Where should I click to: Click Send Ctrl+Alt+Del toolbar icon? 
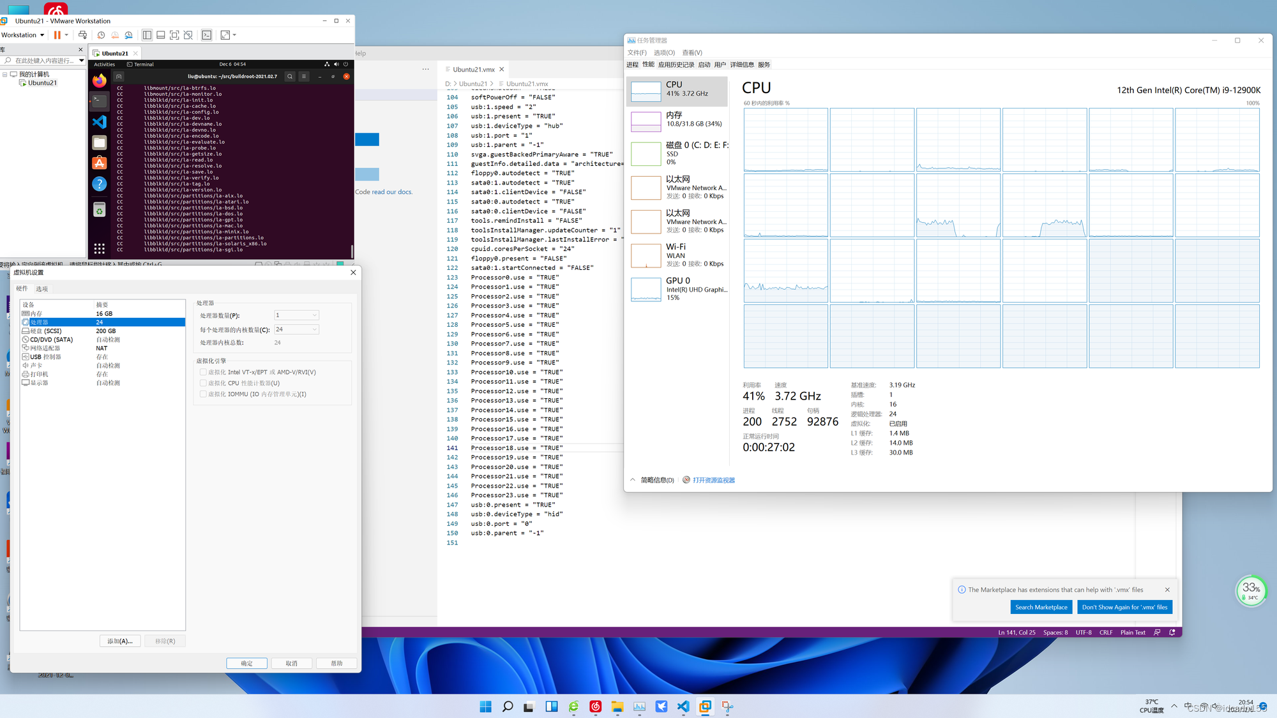click(83, 35)
